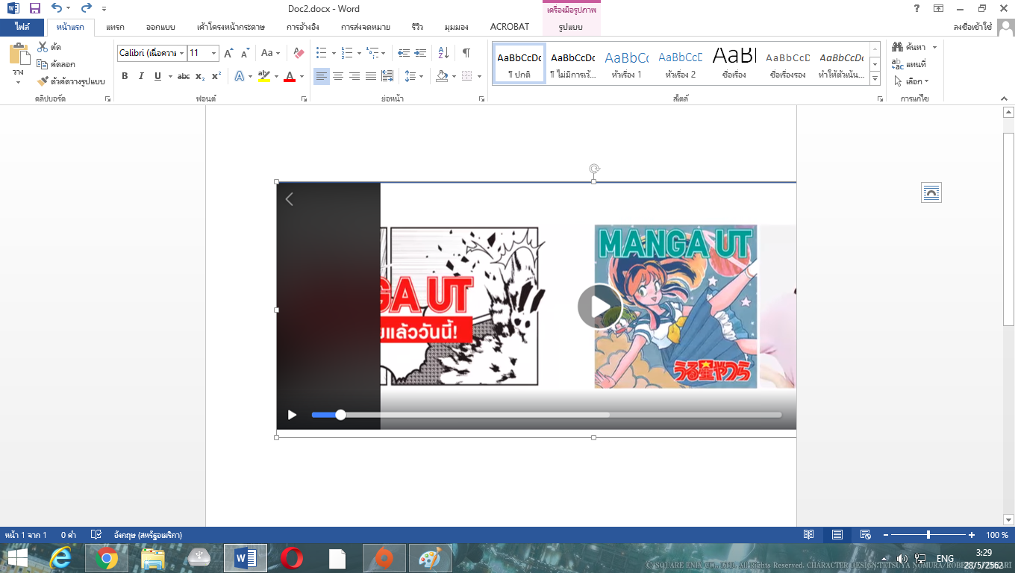Increase font size with grow font icon
The width and height of the screenshot is (1015, 573).
[x=228, y=53]
